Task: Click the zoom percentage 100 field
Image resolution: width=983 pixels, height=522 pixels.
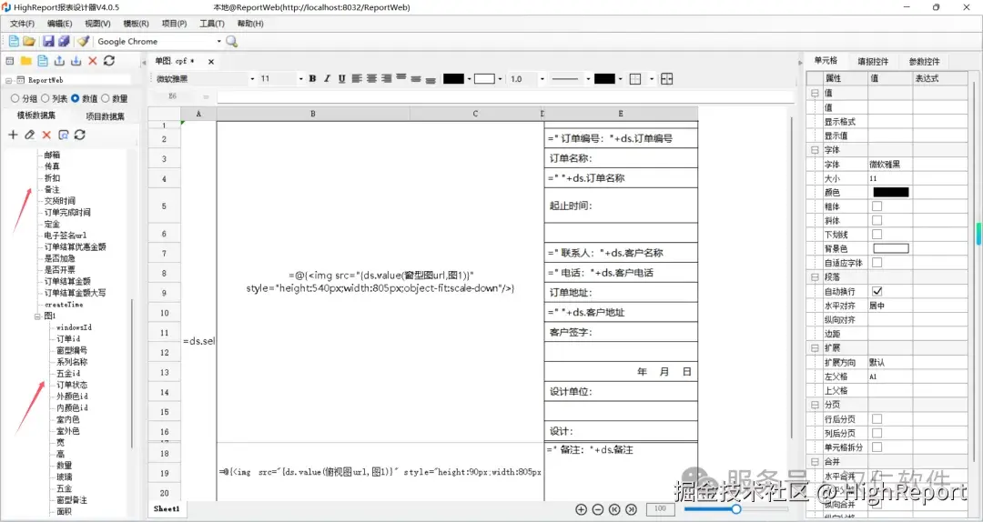Action: (660, 509)
